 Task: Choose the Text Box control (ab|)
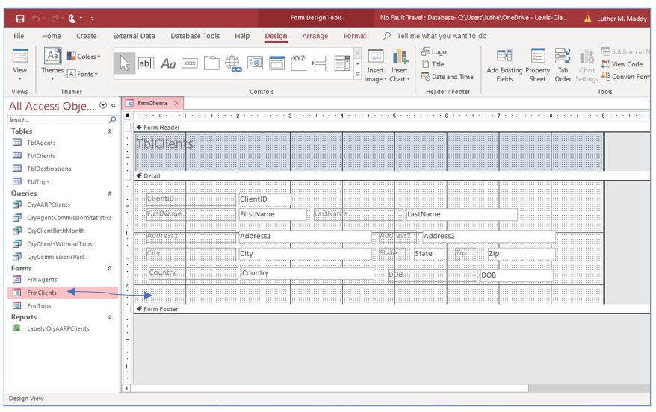pos(146,63)
